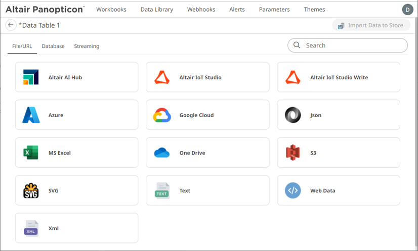
Task: Select the Json connector icon
Action: pyautogui.click(x=293, y=115)
